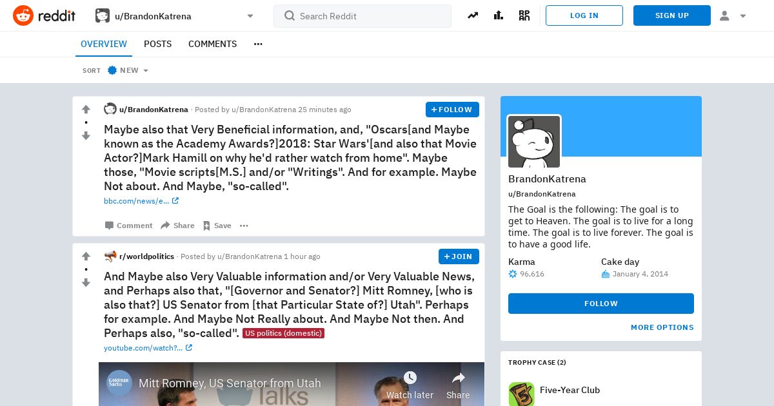
Task: Open the r/worldpolitics subreddit link
Action: click(146, 256)
